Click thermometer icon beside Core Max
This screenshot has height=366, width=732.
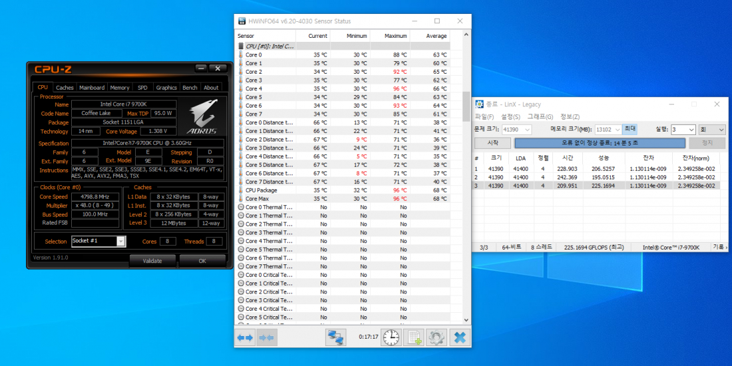point(241,199)
